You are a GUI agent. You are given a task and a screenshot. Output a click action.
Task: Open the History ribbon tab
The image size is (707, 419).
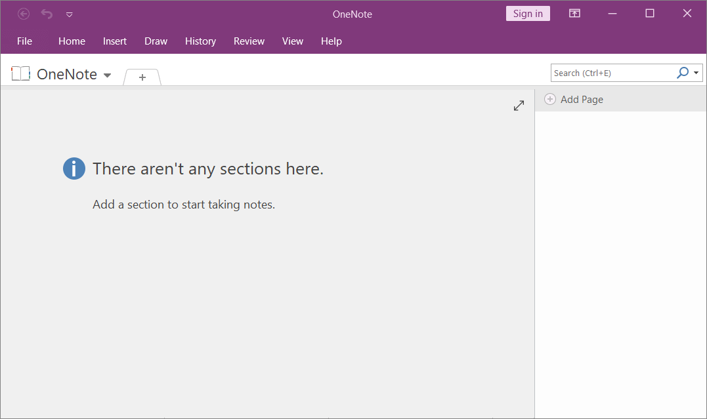[x=200, y=41]
